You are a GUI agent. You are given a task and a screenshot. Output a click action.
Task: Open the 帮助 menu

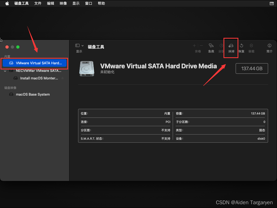click(x=101, y=3)
